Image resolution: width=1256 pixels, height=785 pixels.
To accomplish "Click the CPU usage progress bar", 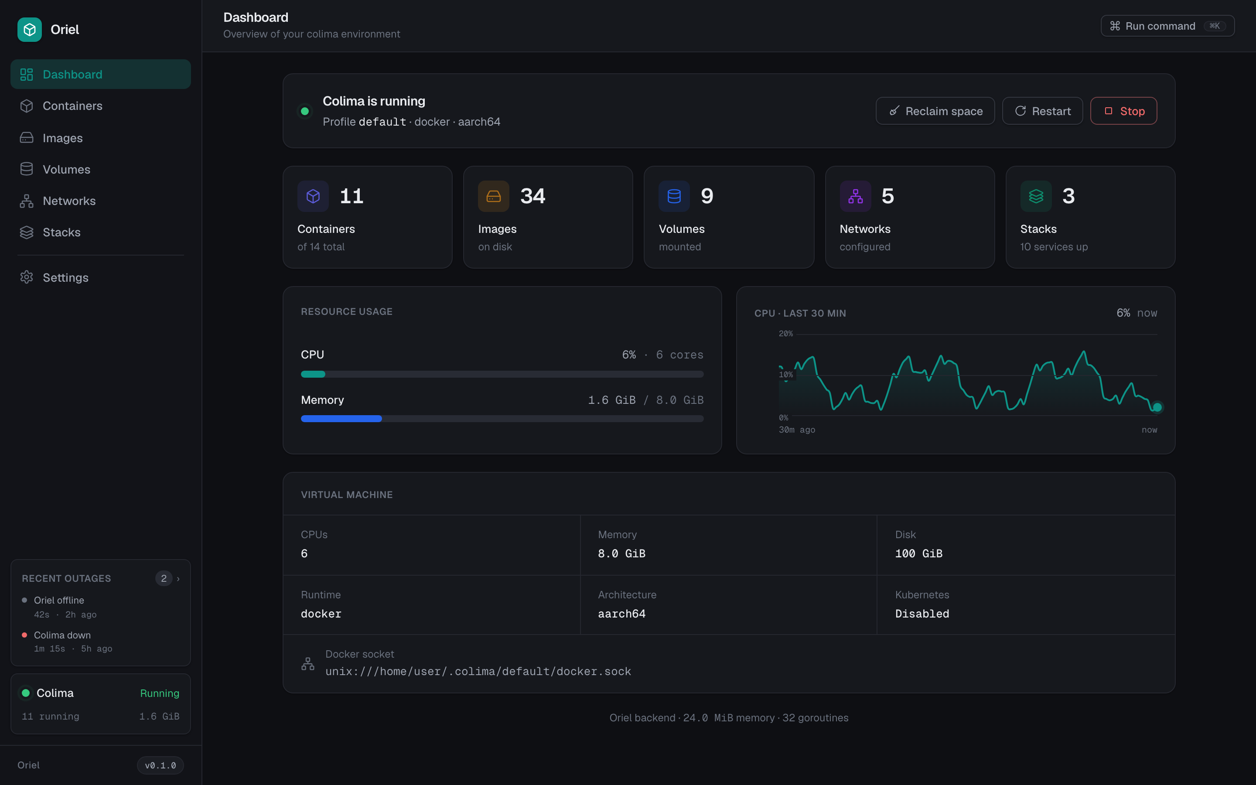I will pyautogui.click(x=502, y=374).
